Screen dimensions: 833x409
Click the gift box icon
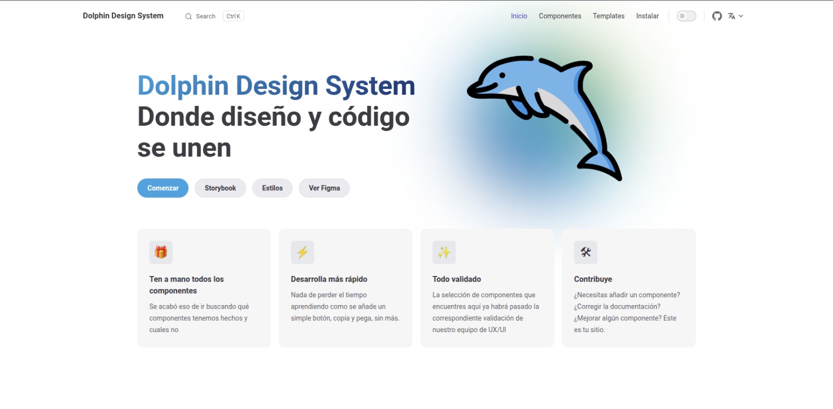[161, 252]
